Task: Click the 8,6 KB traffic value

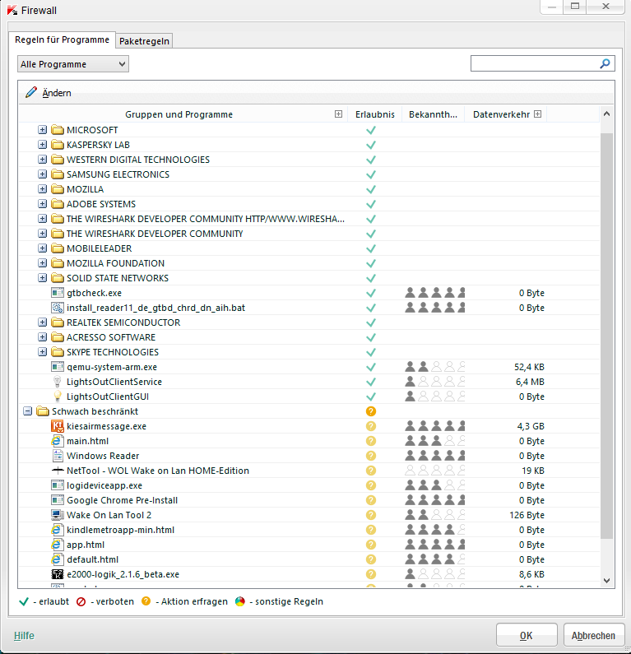Action: pyautogui.click(x=531, y=574)
